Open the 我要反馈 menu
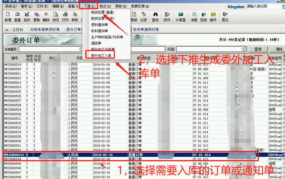 coord(140,6)
